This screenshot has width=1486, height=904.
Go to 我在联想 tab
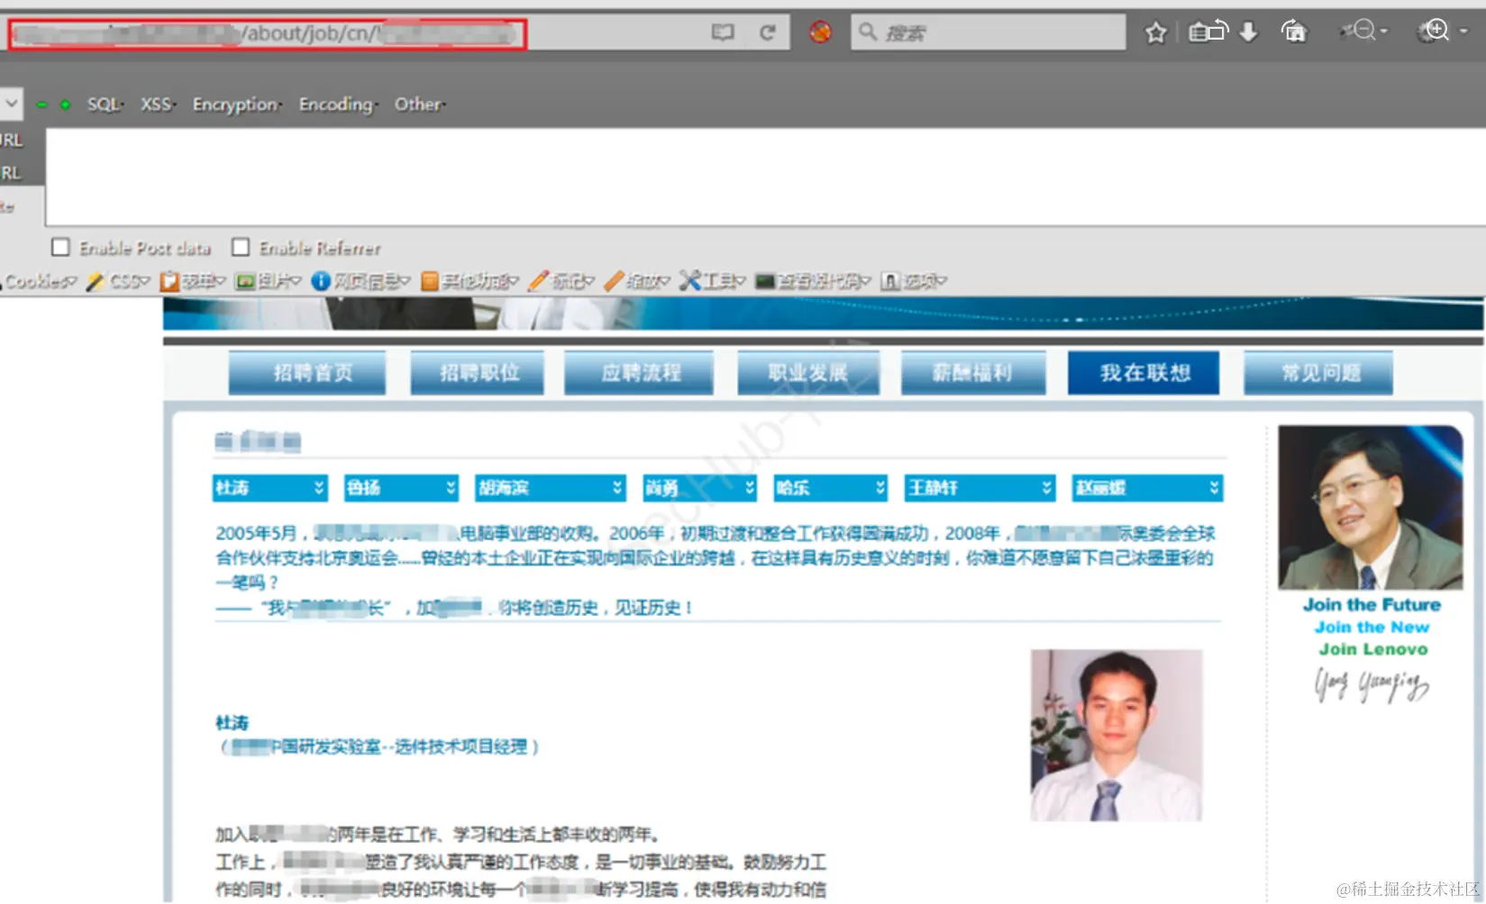[x=1144, y=373]
